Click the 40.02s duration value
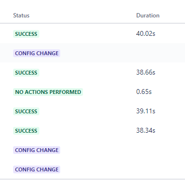185x184 pixels. point(146,33)
